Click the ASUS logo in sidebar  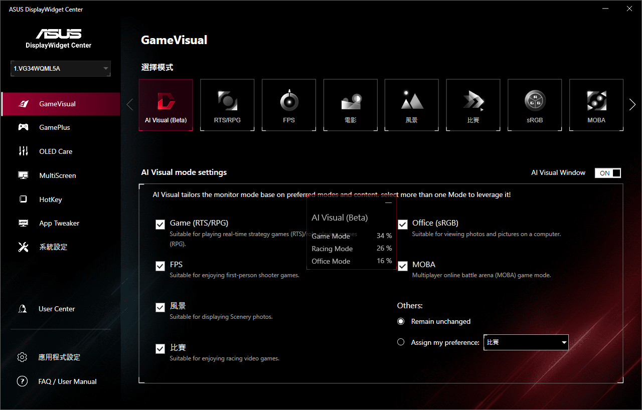point(59,34)
